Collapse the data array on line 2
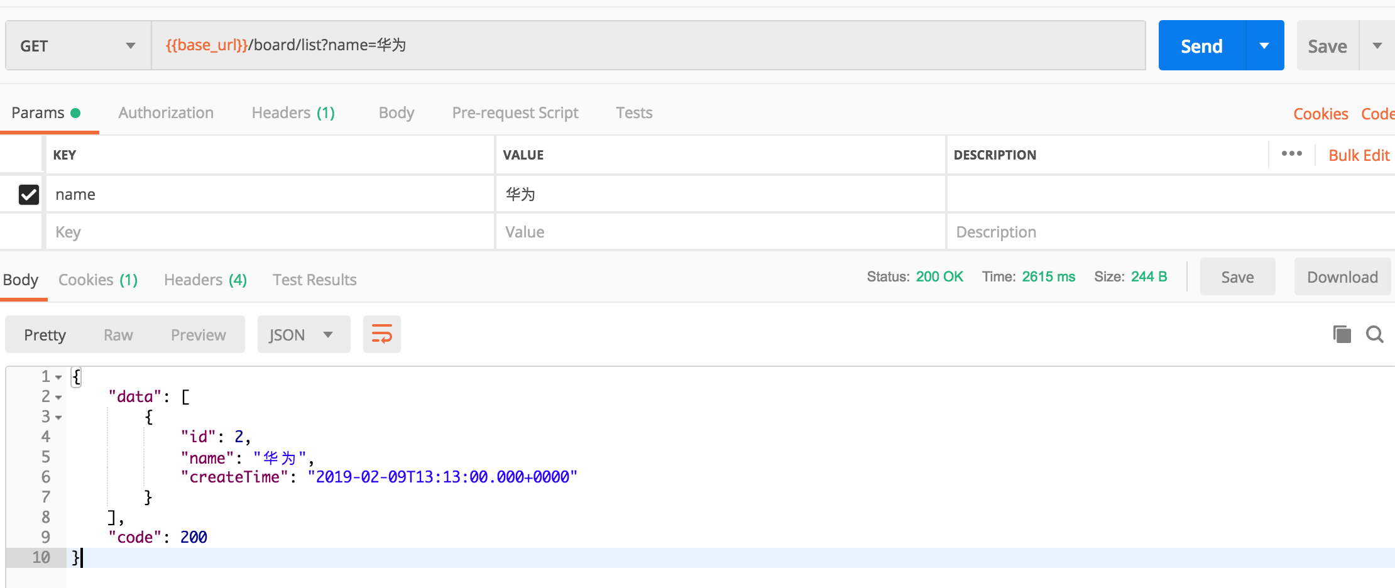Image resolution: width=1395 pixels, height=588 pixels. [x=58, y=398]
